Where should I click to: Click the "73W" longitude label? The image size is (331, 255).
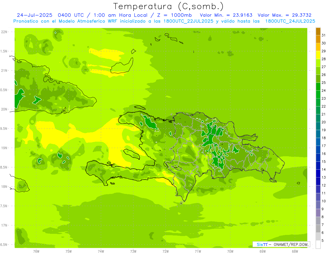133,251
